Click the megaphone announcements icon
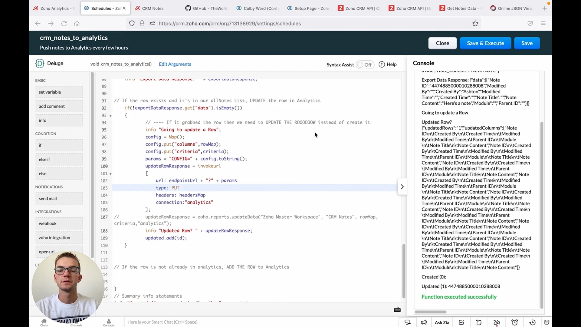581x327 pixels. coord(424,322)
